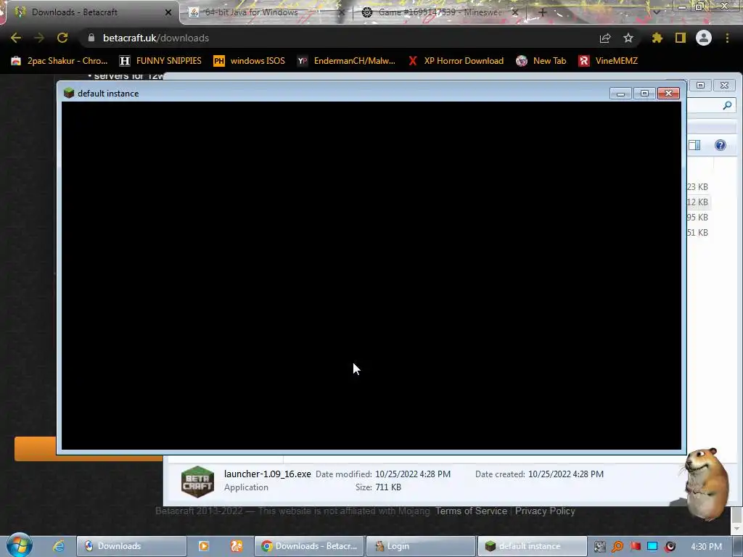This screenshot has height=557, width=743.
Task: Open a new Chrome tab
Action: (543, 12)
